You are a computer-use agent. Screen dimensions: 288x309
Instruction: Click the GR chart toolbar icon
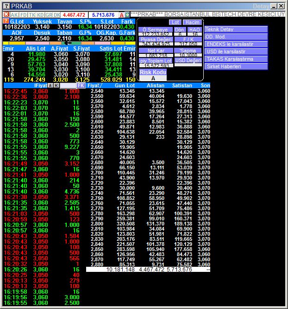[49, 15]
